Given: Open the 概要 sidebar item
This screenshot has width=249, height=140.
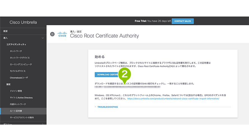Looking at the screenshot, I should coord(23,31).
